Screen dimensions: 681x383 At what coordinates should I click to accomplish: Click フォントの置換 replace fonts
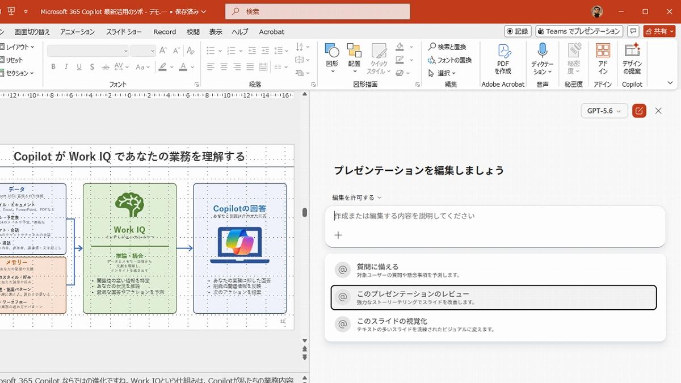coord(449,60)
